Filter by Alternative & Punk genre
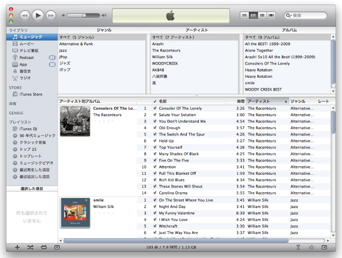The width and height of the screenshot is (342, 258). click(x=102, y=44)
